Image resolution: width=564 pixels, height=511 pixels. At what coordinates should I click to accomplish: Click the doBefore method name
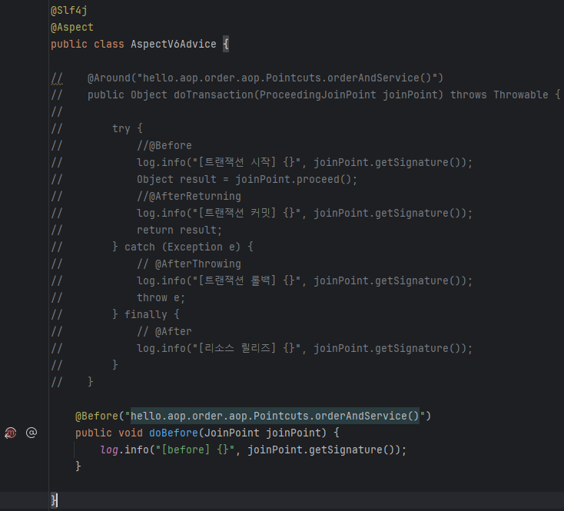tap(174, 433)
